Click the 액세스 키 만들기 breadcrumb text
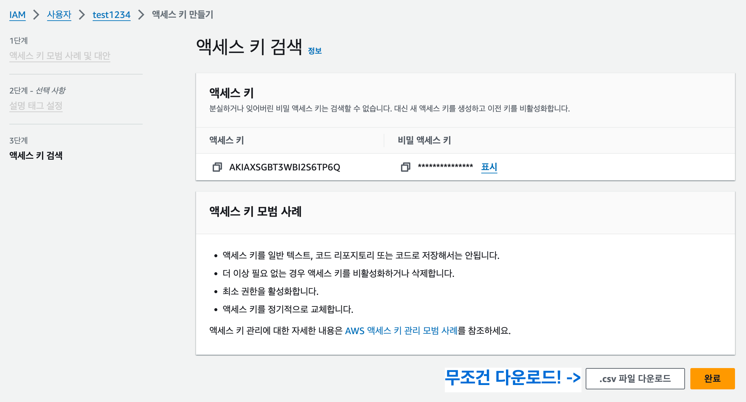Viewport: 746px width, 402px height. pyautogui.click(x=183, y=15)
